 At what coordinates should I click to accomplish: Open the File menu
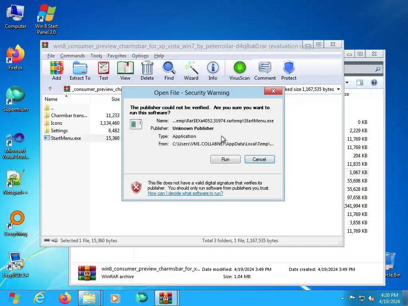pos(51,56)
